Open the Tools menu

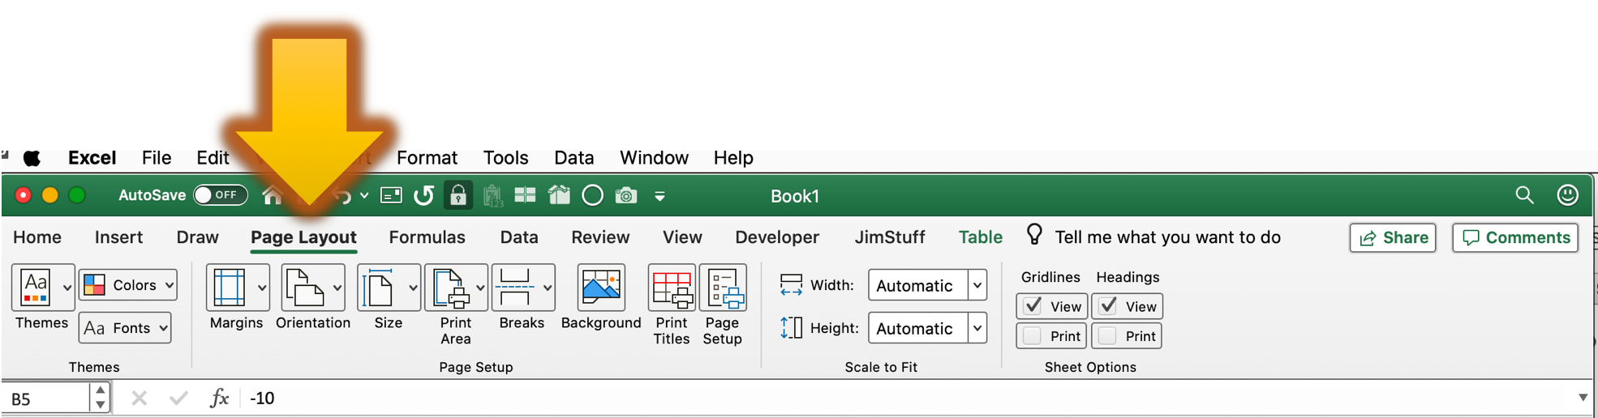coord(505,158)
